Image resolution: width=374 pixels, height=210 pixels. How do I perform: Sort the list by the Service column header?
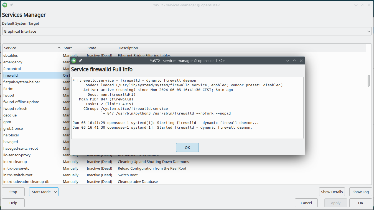point(32,48)
